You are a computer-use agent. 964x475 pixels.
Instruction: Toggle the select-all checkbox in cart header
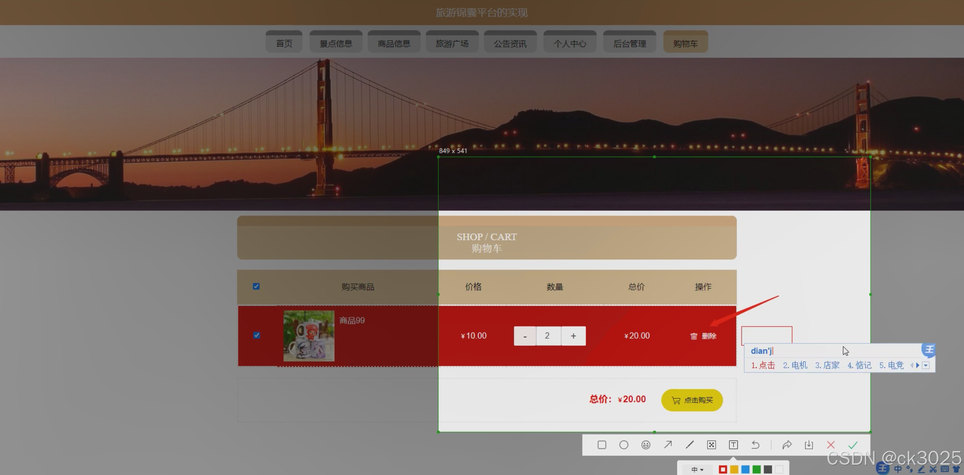pyautogui.click(x=256, y=286)
